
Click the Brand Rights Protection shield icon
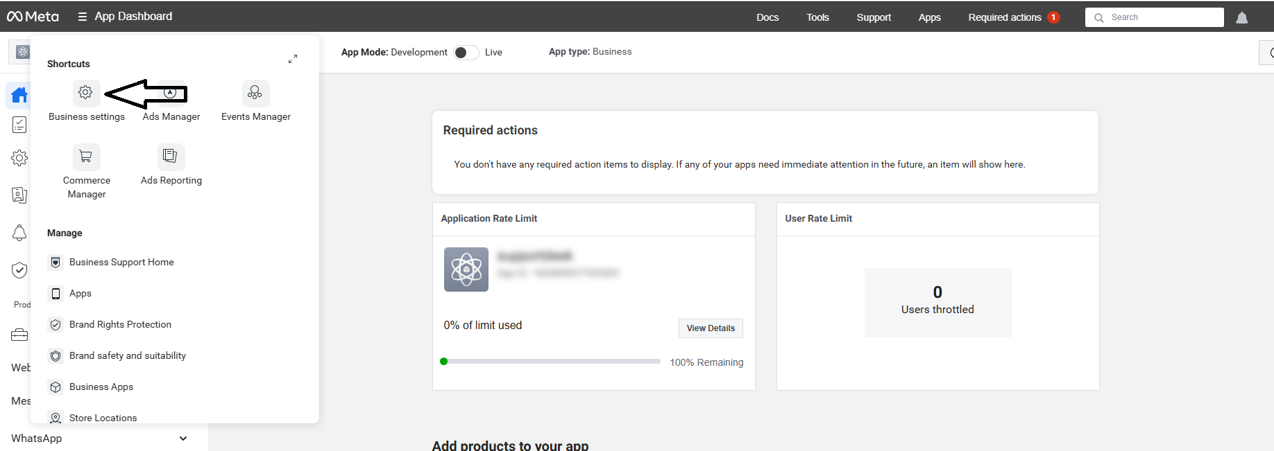[56, 325]
